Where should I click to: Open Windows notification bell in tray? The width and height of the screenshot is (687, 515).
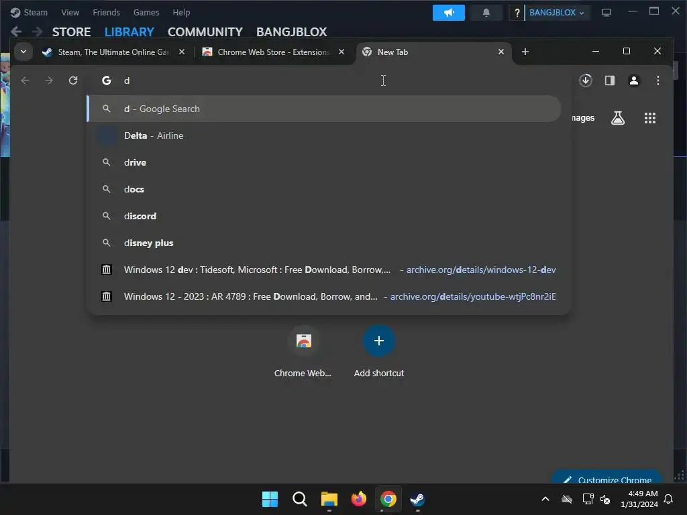668,499
